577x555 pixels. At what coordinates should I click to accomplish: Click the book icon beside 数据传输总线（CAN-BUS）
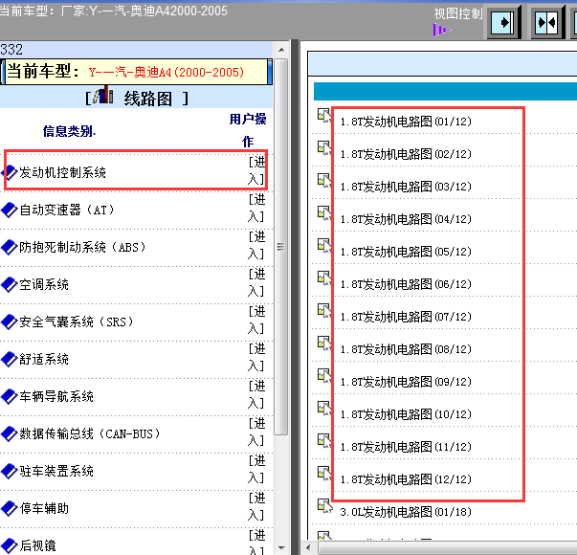(x=10, y=433)
